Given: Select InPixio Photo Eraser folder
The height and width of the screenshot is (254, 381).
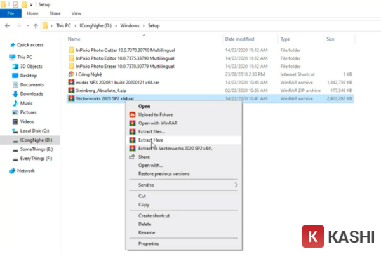Looking at the screenshot, I should [x=125, y=66].
